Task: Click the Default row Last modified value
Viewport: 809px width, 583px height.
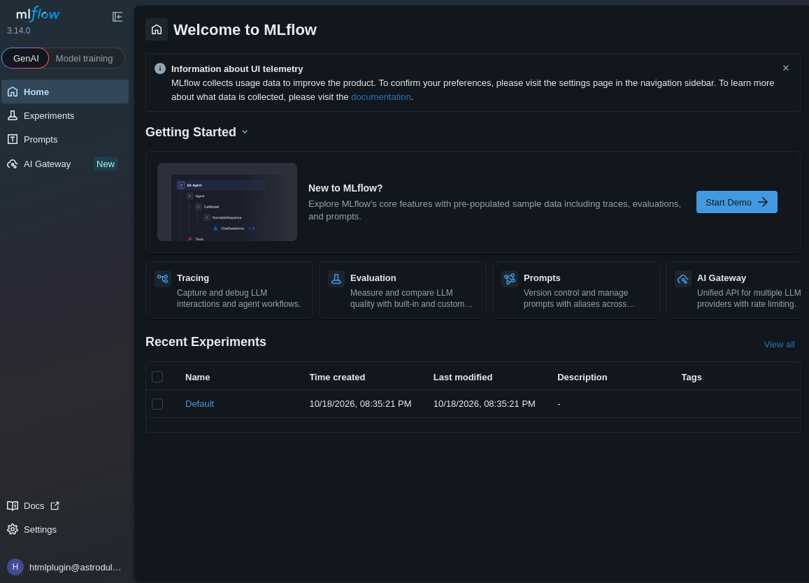Action: pos(485,404)
